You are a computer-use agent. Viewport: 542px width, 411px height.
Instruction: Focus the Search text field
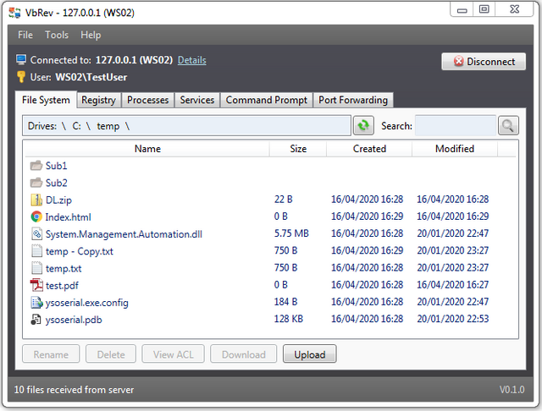click(x=455, y=126)
